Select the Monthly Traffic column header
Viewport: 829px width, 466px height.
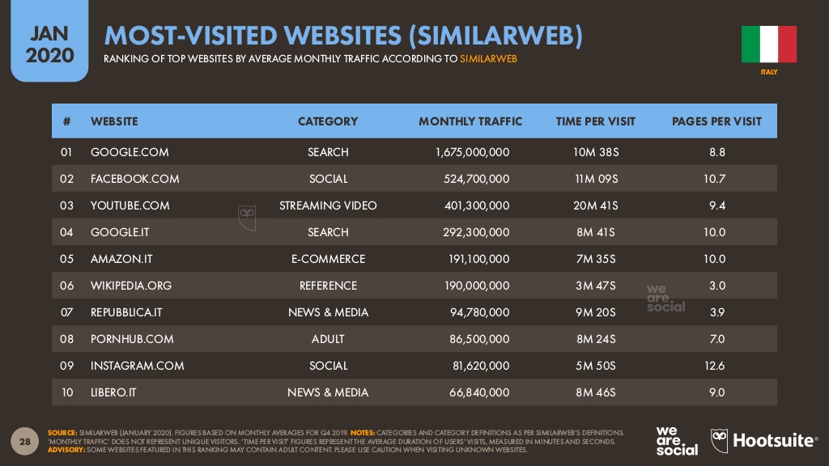[470, 121]
